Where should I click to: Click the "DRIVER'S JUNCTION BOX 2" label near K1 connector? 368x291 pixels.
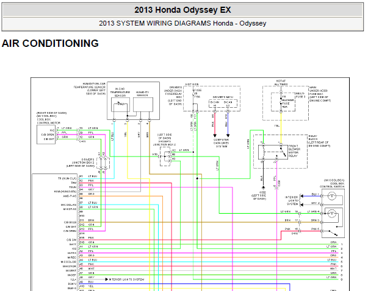(82, 163)
